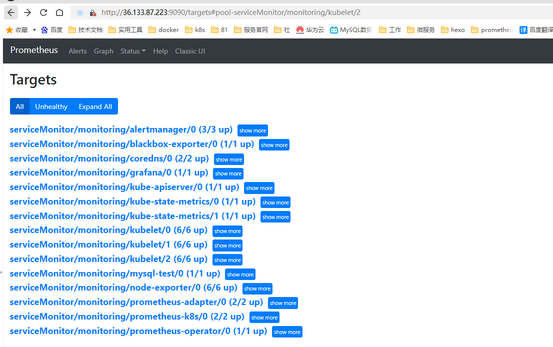Click the Prometheus brand link

tap(34, 50)
